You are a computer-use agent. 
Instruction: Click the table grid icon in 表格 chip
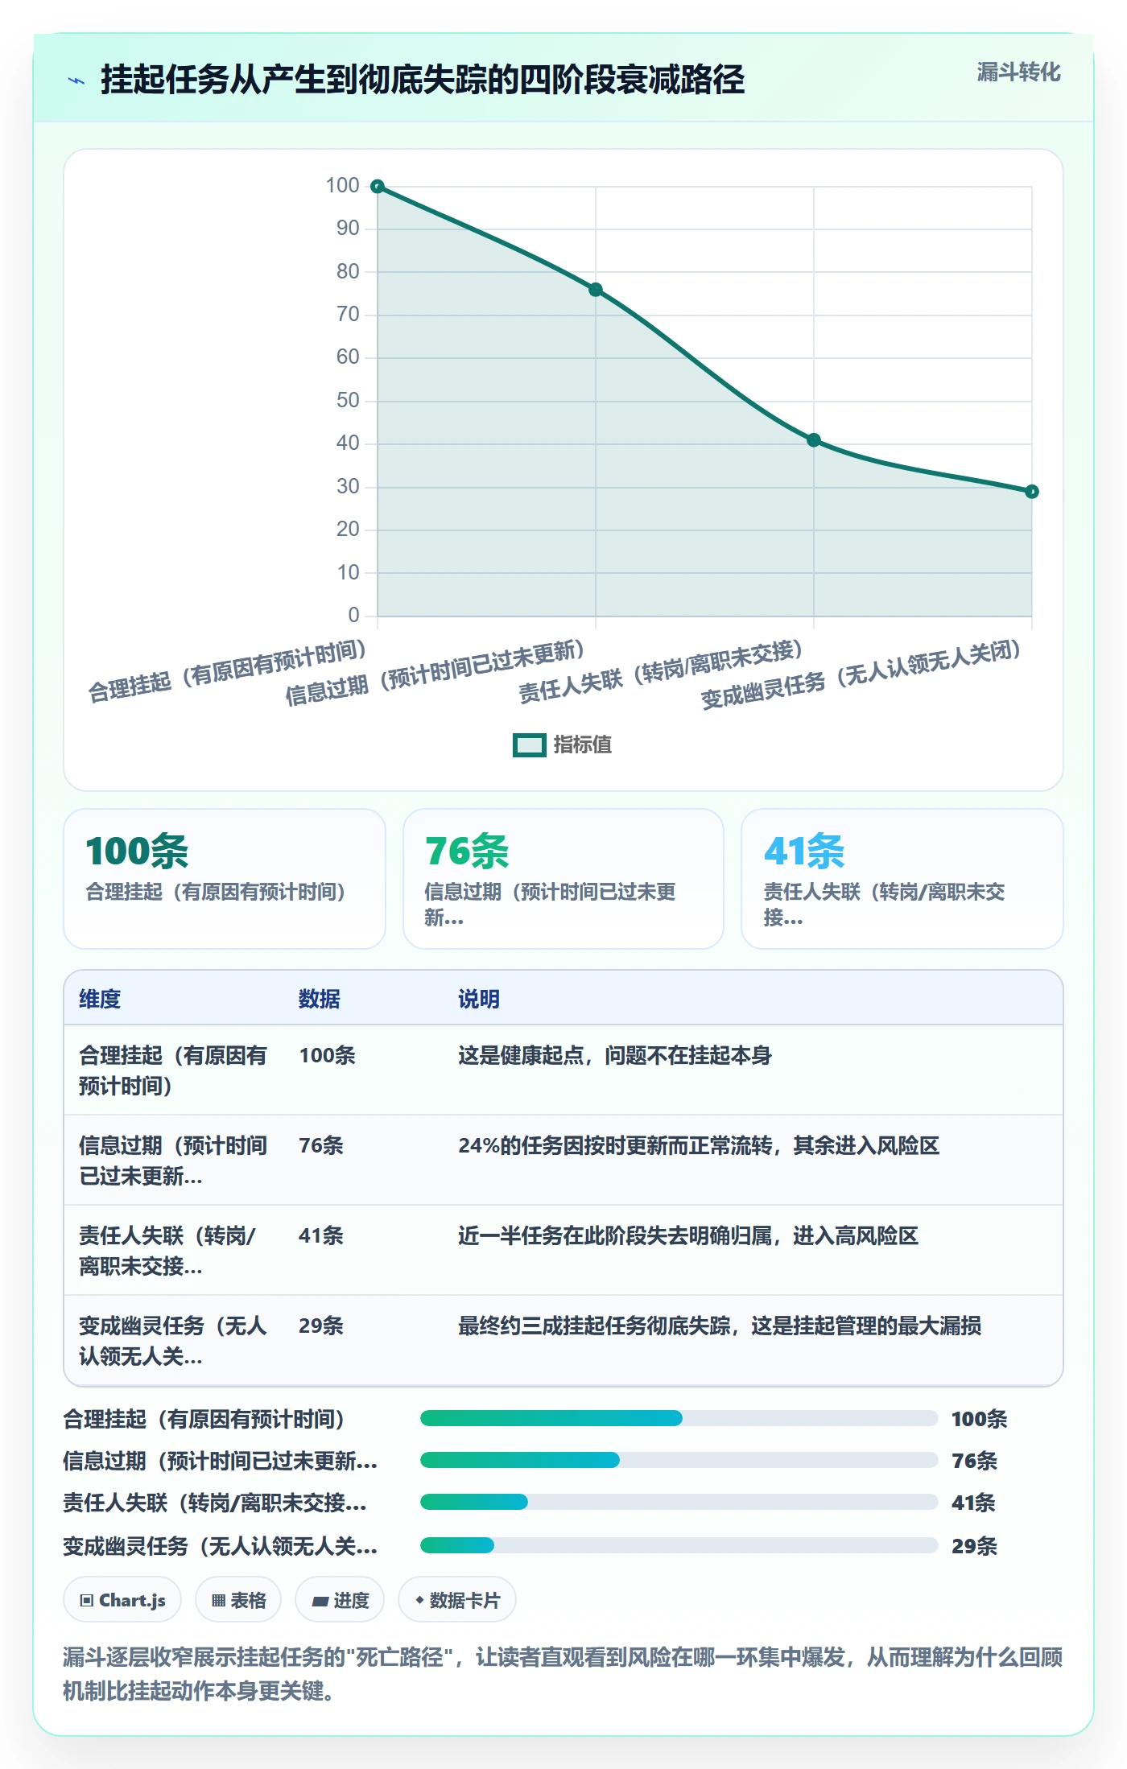[218, 1600]
